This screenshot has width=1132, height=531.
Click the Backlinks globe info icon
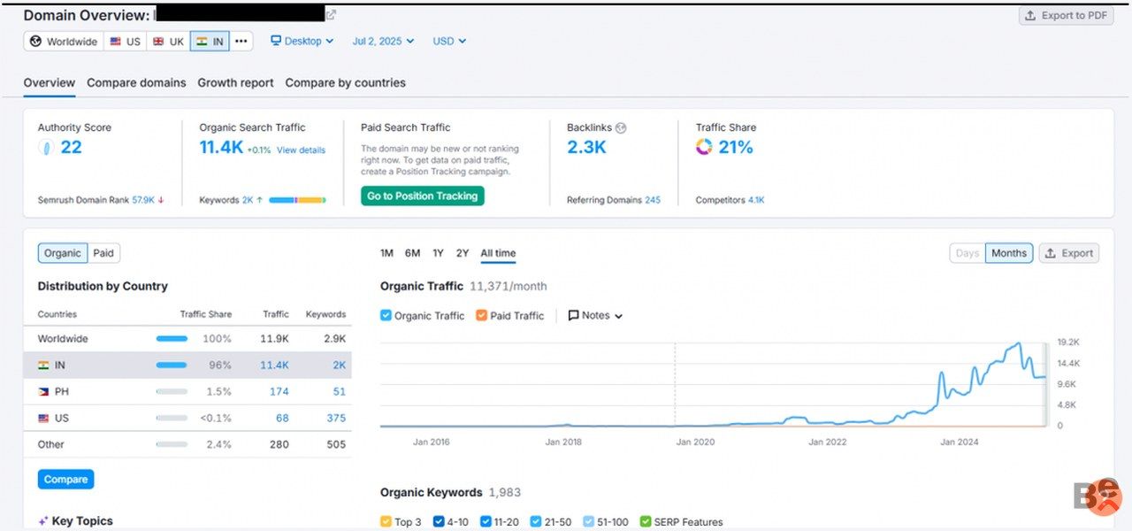(621, 127)
